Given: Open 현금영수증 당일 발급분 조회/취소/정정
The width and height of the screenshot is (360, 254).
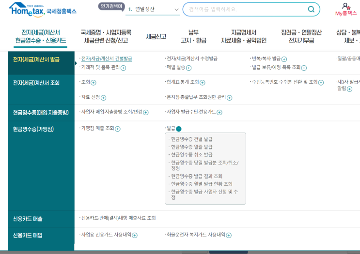Looking at the screenshot, I should [x=204, y=165].
